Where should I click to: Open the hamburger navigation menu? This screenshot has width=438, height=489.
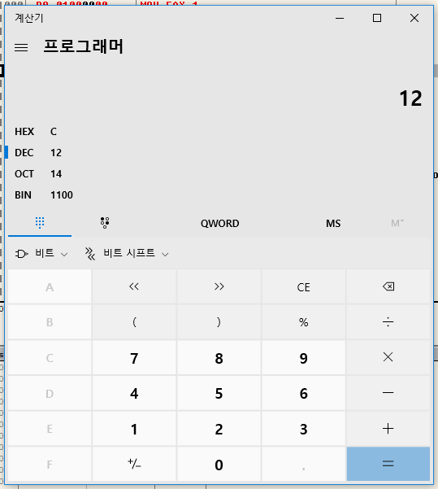coord(21,47)
